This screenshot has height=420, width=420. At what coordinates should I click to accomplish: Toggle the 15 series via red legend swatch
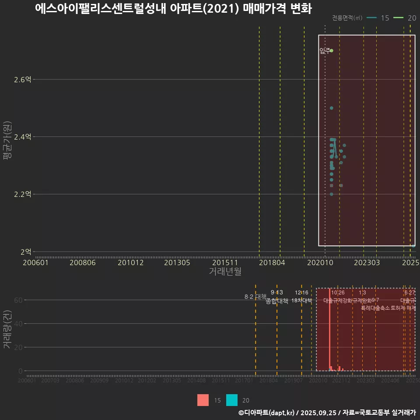click(x=202, y=400)
